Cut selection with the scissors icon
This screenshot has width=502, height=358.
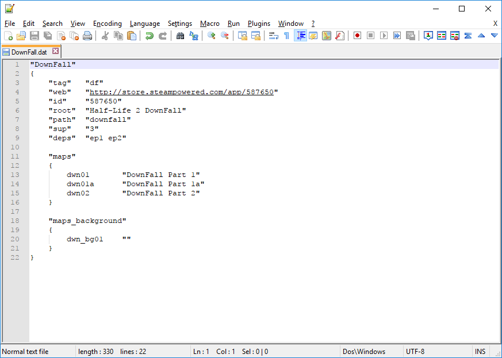tap(105, 36)
